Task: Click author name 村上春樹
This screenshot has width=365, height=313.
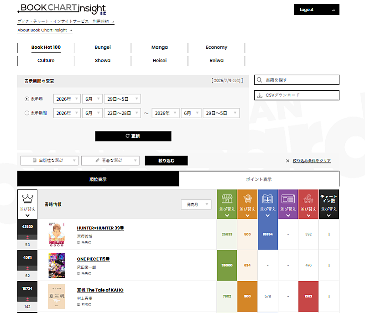Action: click(84, 298)
